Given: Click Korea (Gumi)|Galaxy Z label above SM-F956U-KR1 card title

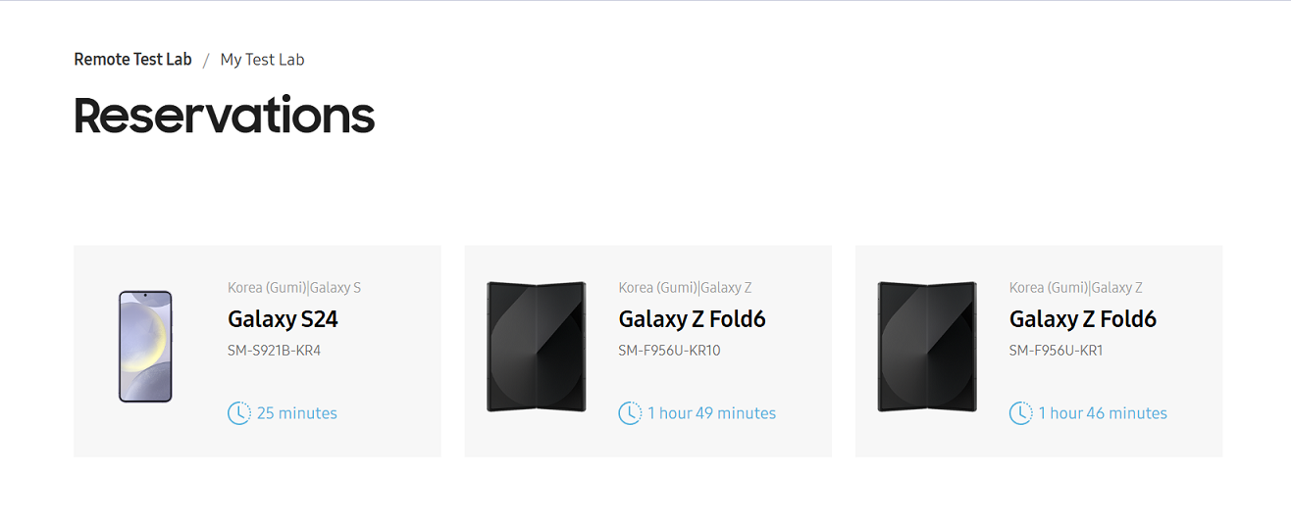Looking at the screenshot, I should click(1075, 288).
